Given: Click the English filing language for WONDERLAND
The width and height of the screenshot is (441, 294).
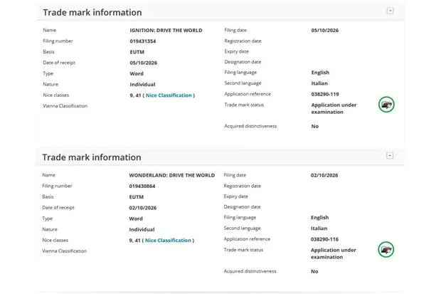Looking at the screenshot, I should coord(320,217).
